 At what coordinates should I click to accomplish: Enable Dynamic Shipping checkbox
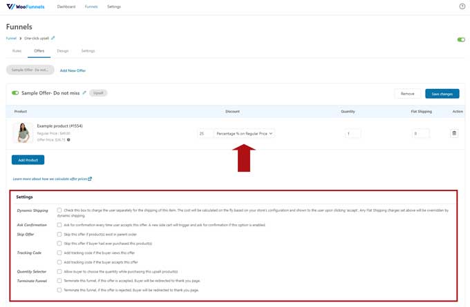coord(59,210)
